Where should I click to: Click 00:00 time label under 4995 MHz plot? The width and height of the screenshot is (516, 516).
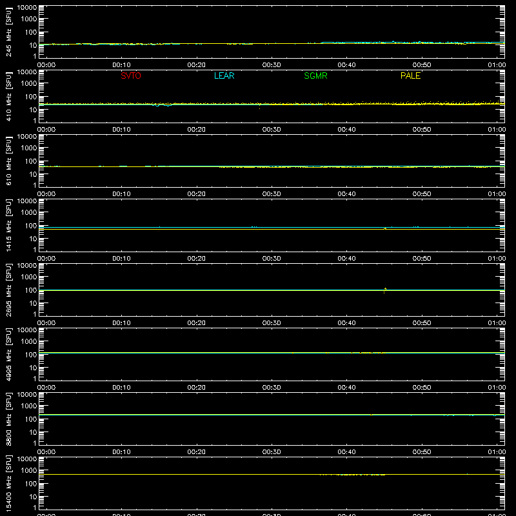[46, 388]
